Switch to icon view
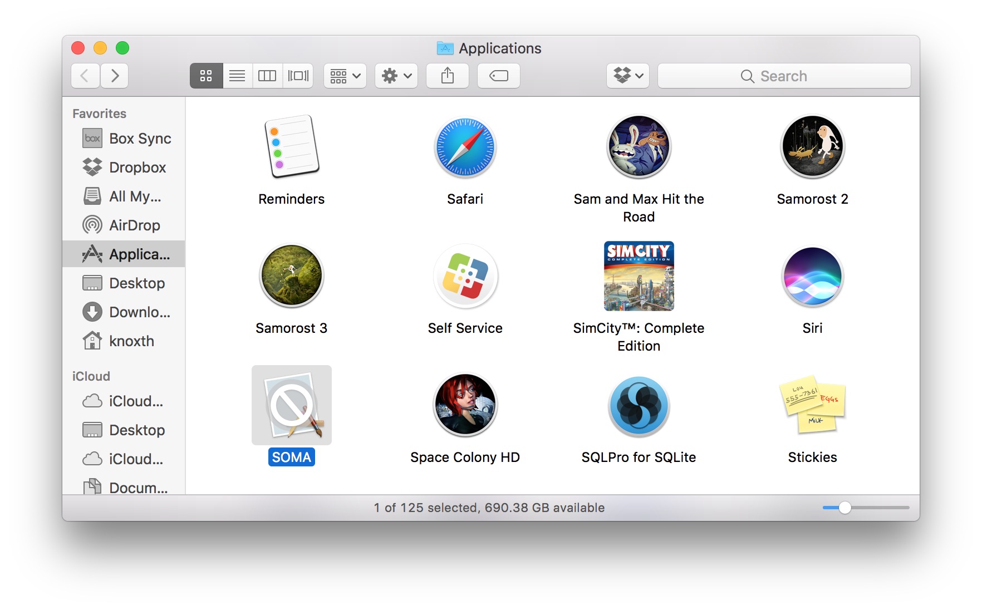 point(206,76)
